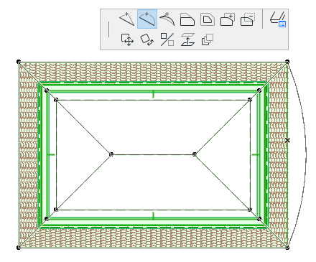
Task: Activate the Rotate command
Action: pos(147,39)
